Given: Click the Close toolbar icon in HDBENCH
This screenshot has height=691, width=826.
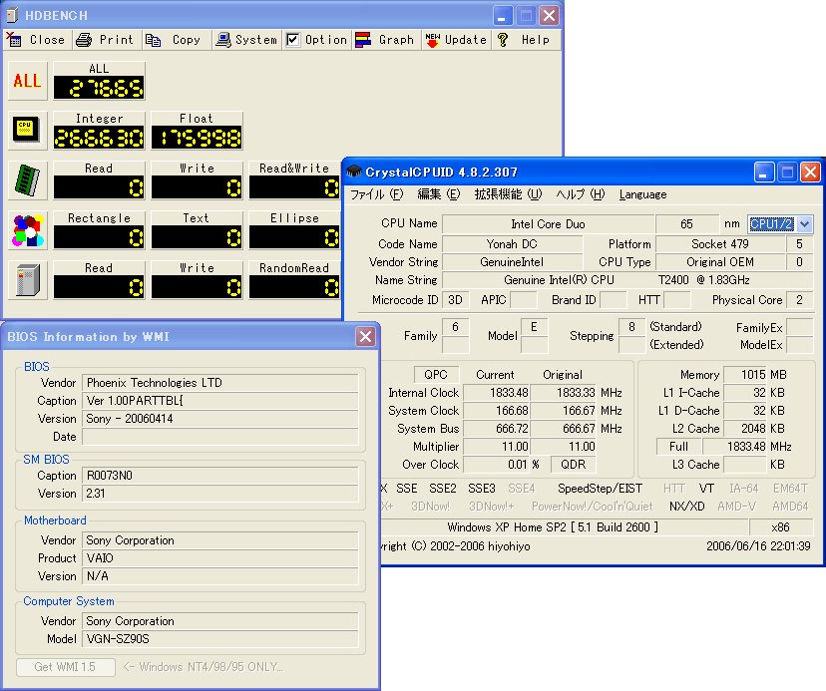Looking at the screenshot, I should tap(14, 40).
